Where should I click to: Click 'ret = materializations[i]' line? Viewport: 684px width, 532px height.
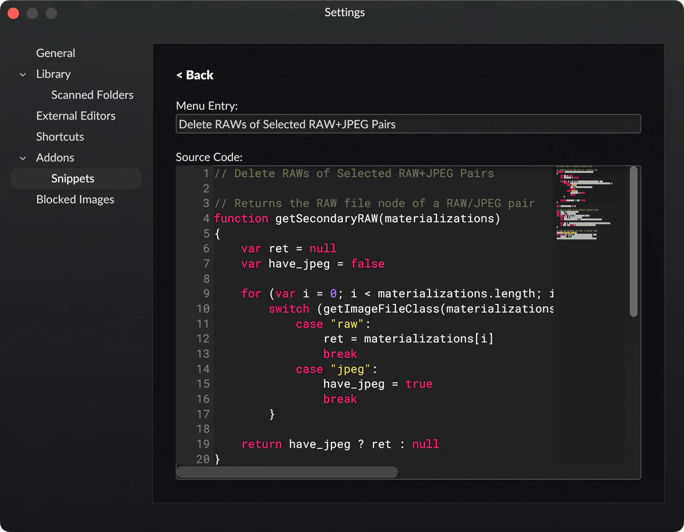pos(408,339)
